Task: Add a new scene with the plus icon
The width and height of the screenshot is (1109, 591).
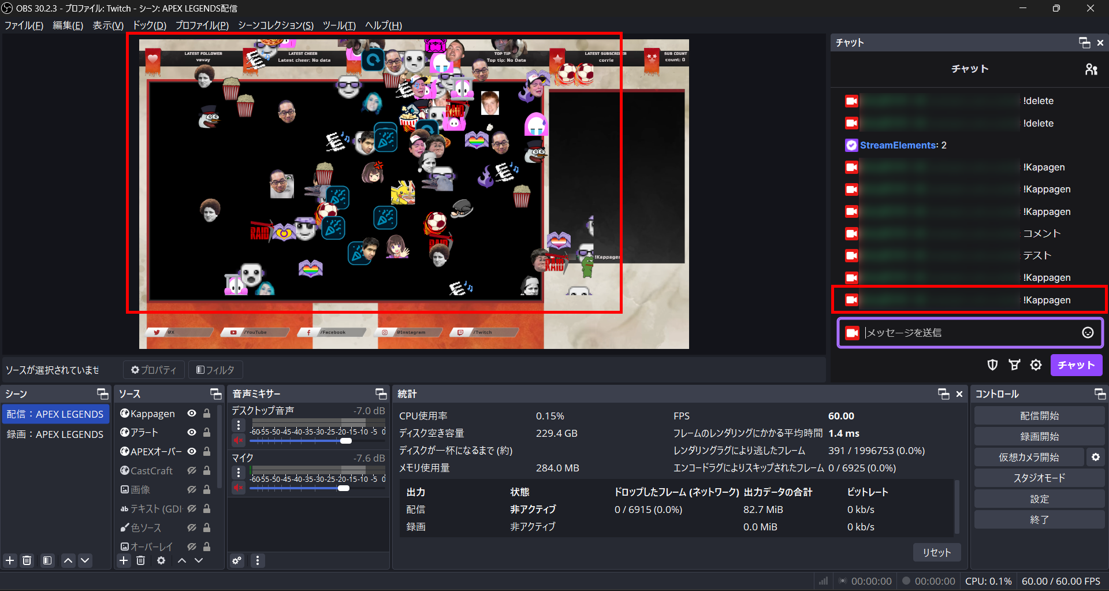Action: click(10, 560)
